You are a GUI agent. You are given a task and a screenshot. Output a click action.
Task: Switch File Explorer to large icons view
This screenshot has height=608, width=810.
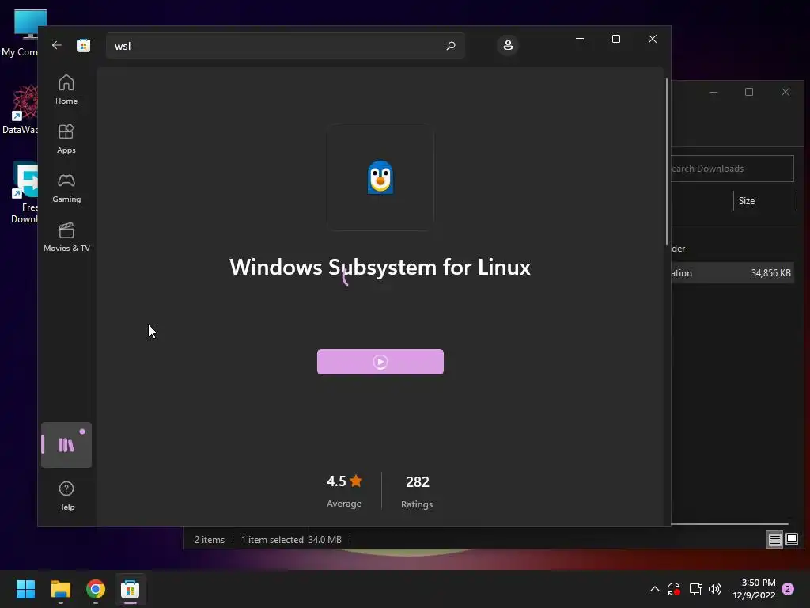pos(791,540)
